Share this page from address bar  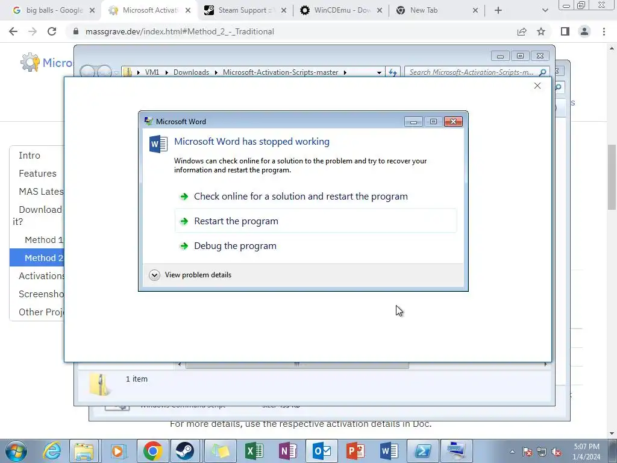[x=522, y=31]
